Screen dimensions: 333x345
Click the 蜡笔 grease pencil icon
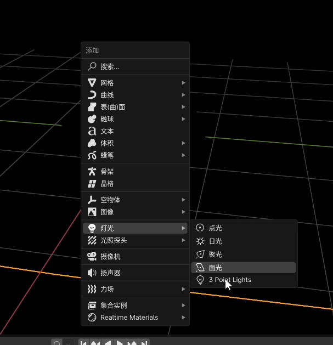[92, 155]
